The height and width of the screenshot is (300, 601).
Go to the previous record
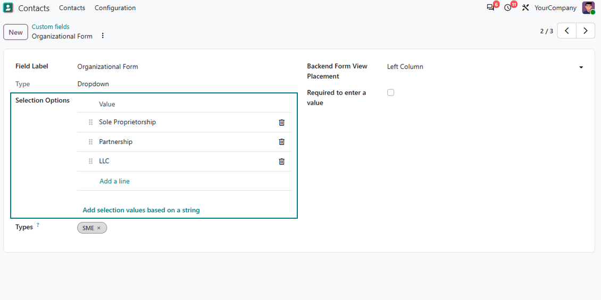pos(566,31)
